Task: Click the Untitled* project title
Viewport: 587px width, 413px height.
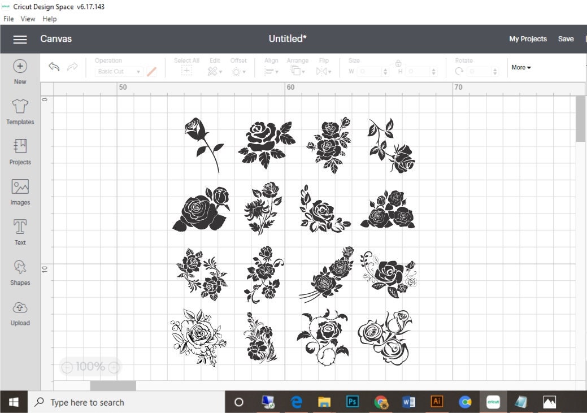Action: pyautogui.click(x=288, y=38)
